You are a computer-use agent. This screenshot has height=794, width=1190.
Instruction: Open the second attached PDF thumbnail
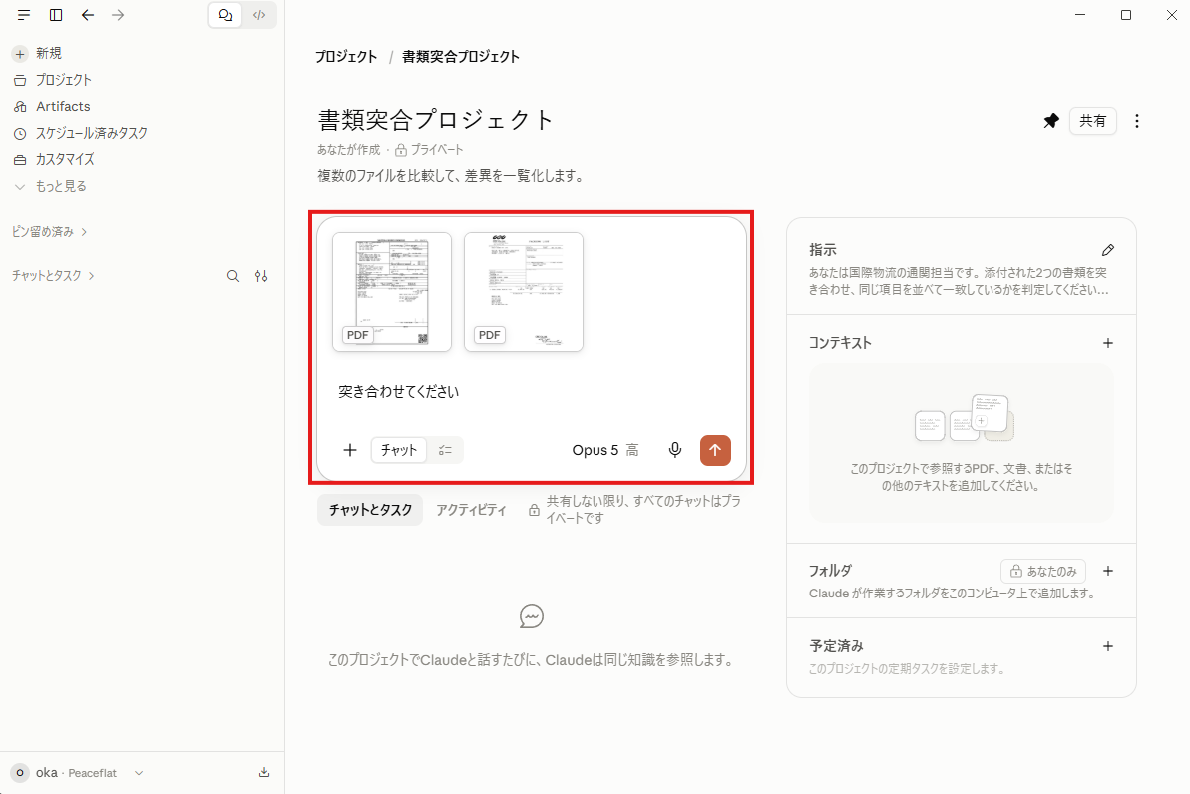click(524, 292)
